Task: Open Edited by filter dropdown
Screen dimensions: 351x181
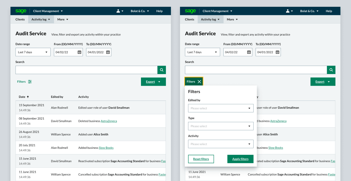Action: click(x=221, y=108)
